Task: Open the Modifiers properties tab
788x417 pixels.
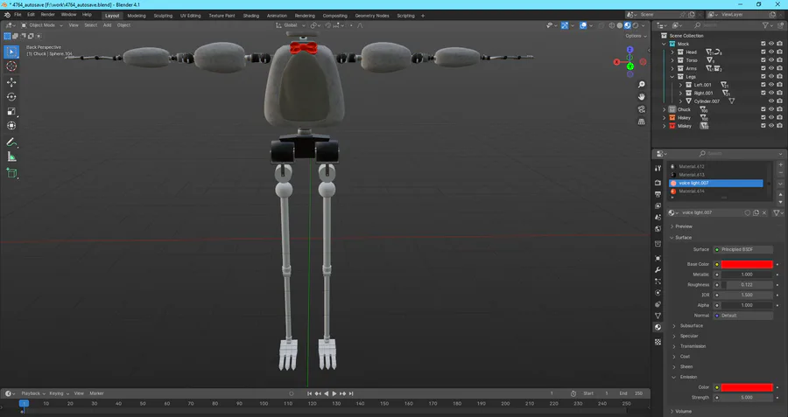Action: pyautogui.click(x=658, y=270)
